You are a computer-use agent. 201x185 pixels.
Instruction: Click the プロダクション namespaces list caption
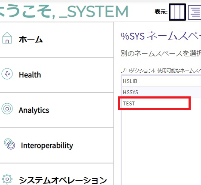point(161,71)
